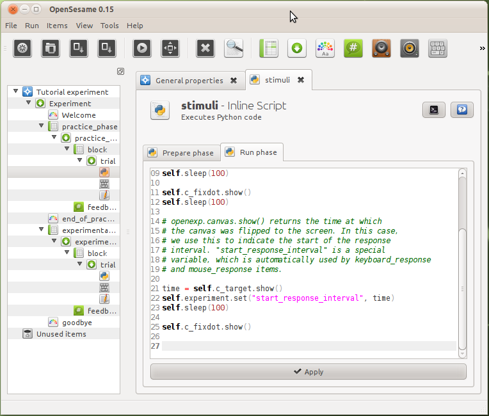Select the practice trial keyboard response icon
This screenshot has height=416, width=489.
104,184
